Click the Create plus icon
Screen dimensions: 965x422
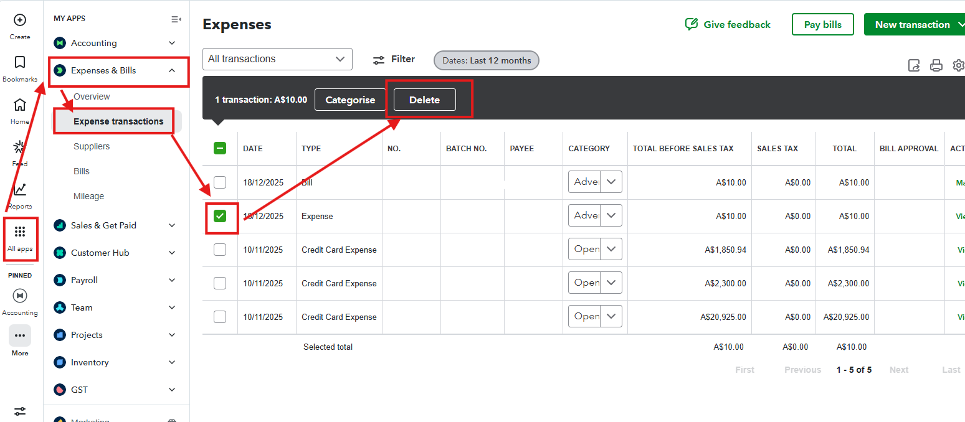20,20
